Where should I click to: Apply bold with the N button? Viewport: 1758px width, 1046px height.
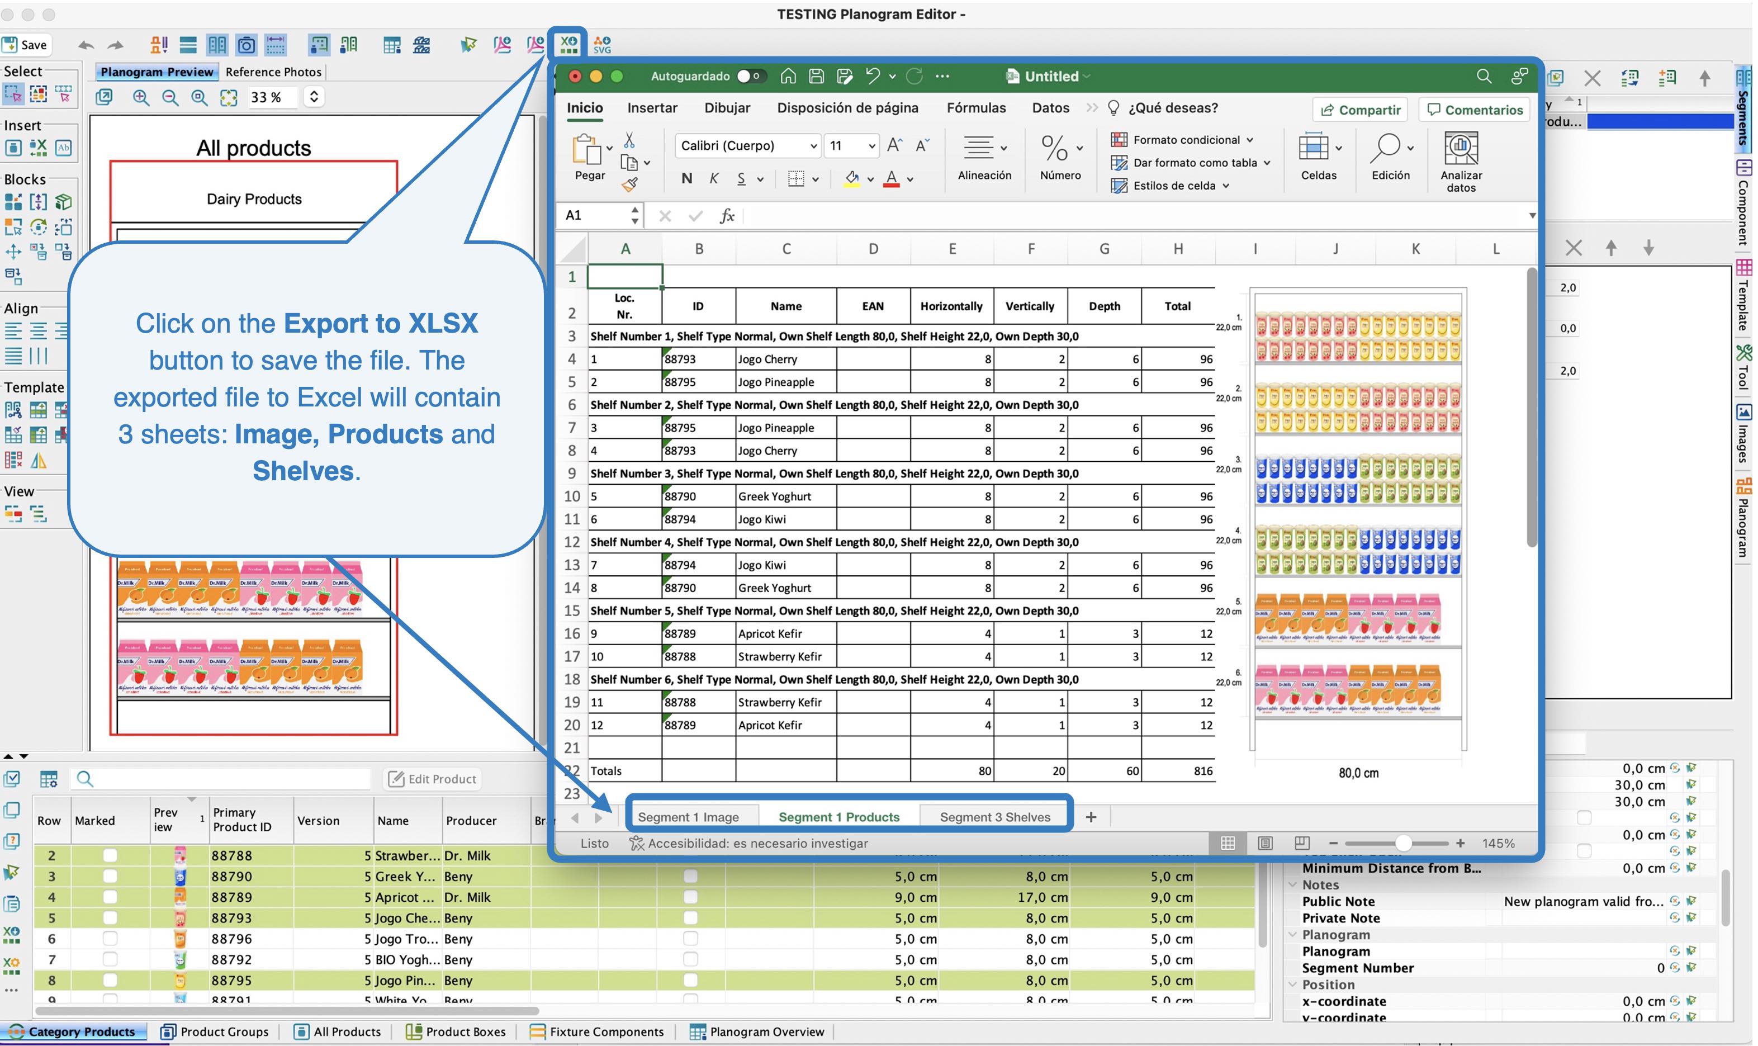coord(686,179)
